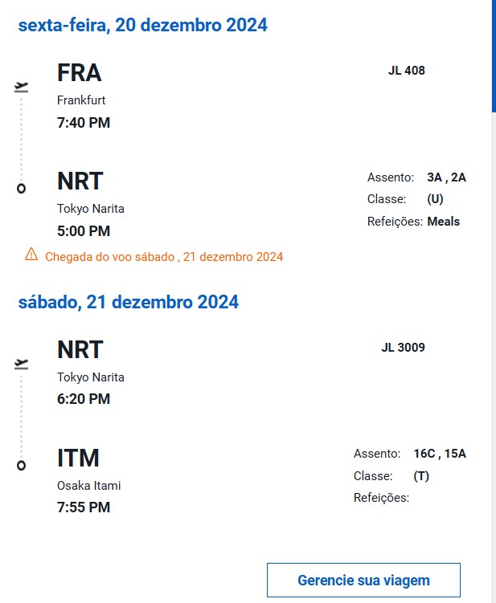
Task: Click the class (U) value
Action: pos(435,199)
